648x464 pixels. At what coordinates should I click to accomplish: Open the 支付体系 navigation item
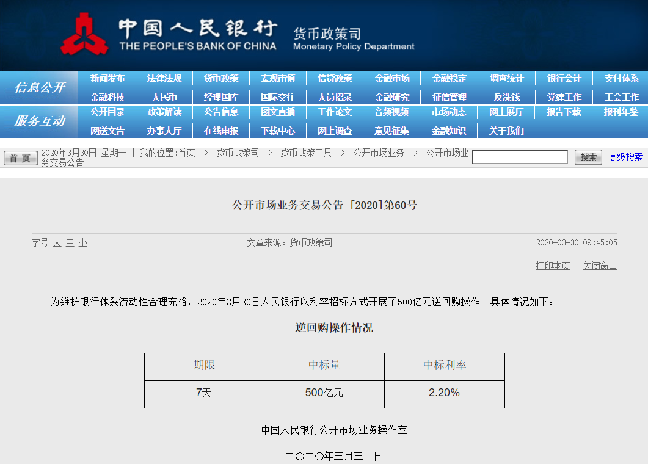(621, 79)
